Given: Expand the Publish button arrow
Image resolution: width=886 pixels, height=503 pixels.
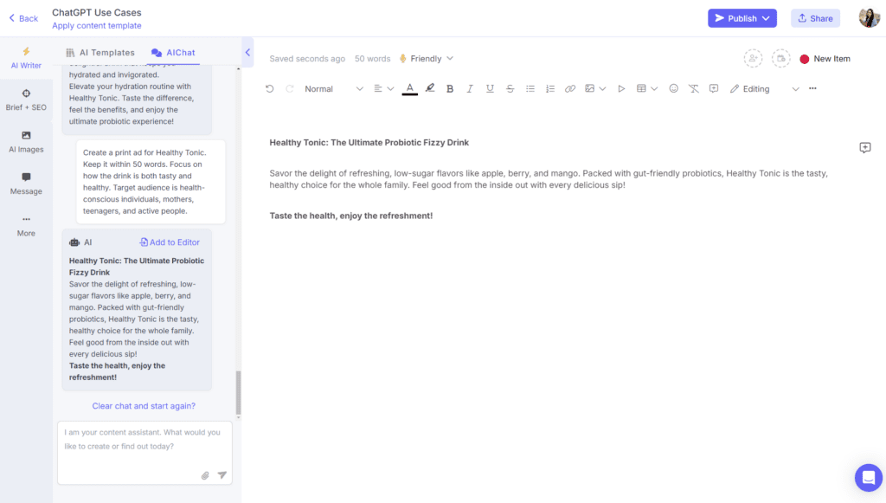Looking at the screenshot, I should [x=767, y=18].
